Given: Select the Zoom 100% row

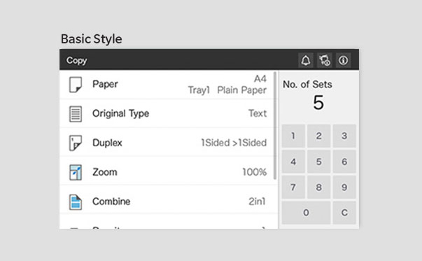Looking at the screenshot, I should pos(167,172).
